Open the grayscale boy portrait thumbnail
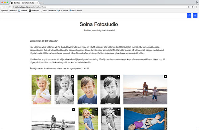The height and width of the screenshot is (130, 199). 110,90
